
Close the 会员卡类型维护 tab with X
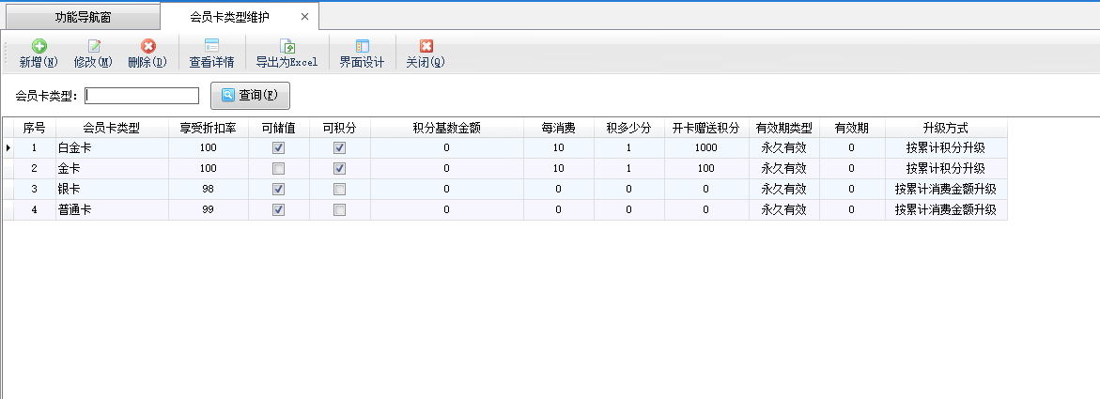303,17
